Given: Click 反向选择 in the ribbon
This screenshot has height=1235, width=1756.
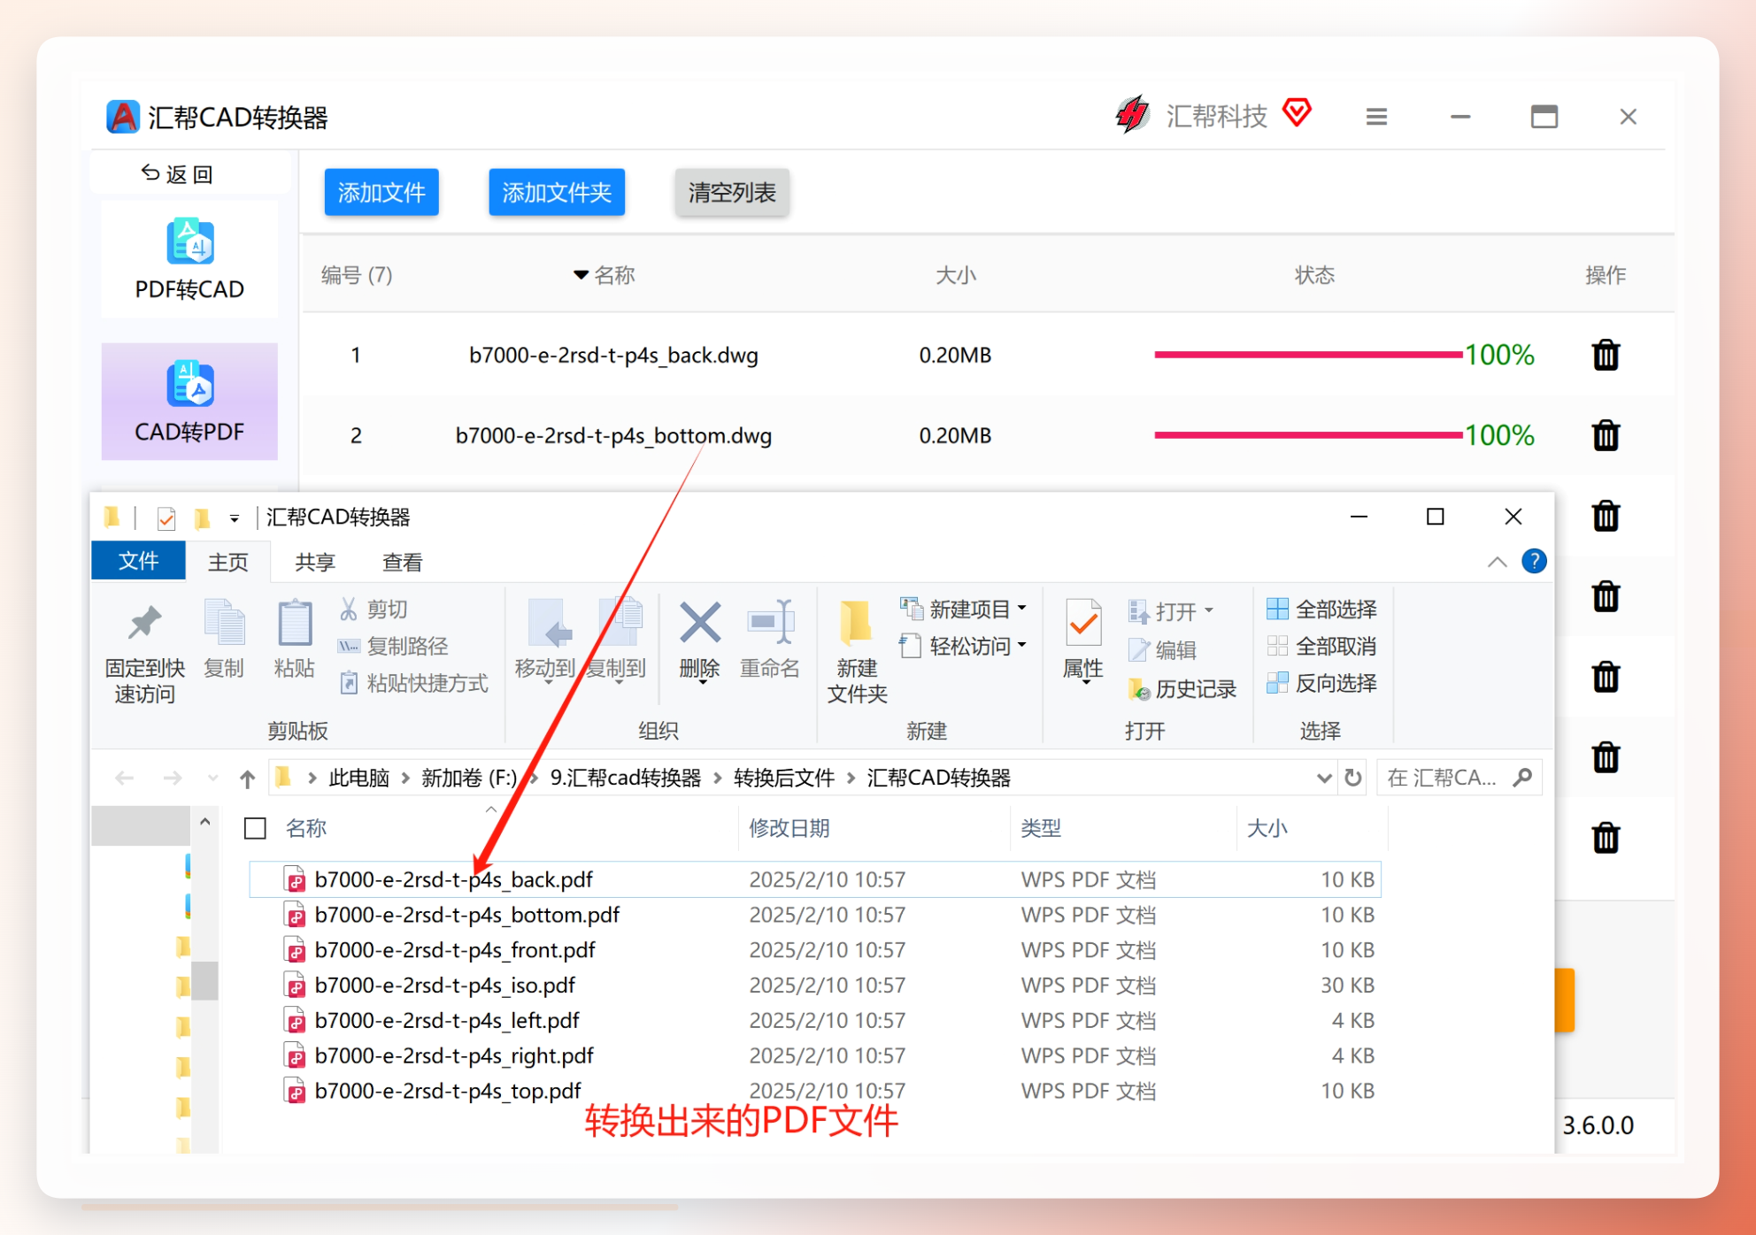Looking at the screenshot, I should point(1322,683).
